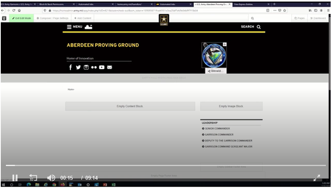
Task: Click the Sitewide area label
Action: 216,71
